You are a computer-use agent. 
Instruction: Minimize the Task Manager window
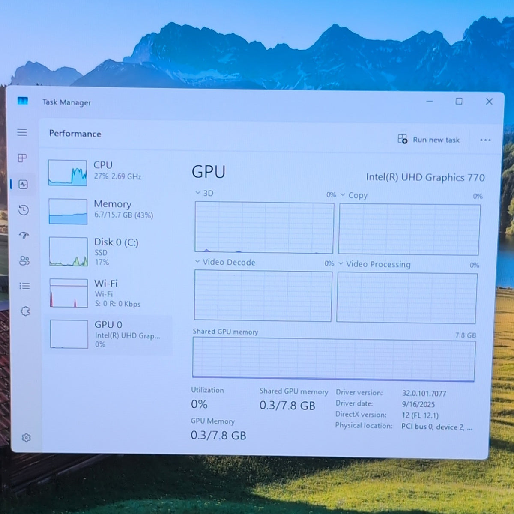pyautogui.click(x=430, y=101)
